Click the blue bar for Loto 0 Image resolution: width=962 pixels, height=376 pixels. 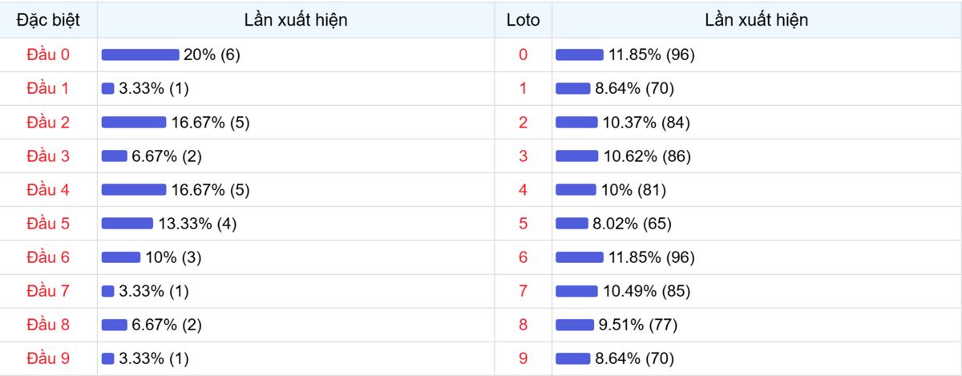580,55
